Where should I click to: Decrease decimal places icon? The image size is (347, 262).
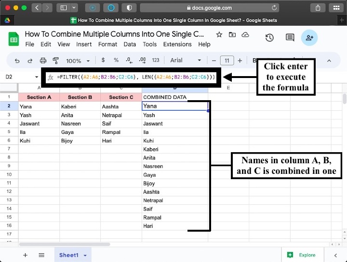click(x=129, y=60)
